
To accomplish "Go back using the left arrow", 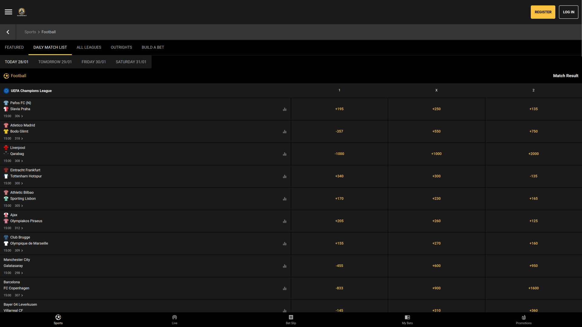I will pos(8,32).
